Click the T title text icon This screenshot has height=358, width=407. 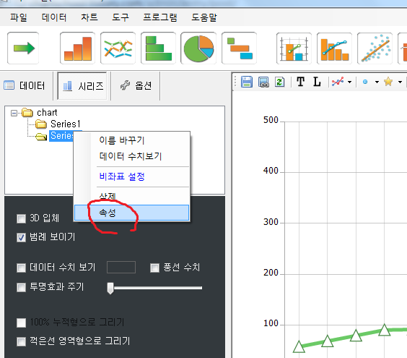(301, 82)
